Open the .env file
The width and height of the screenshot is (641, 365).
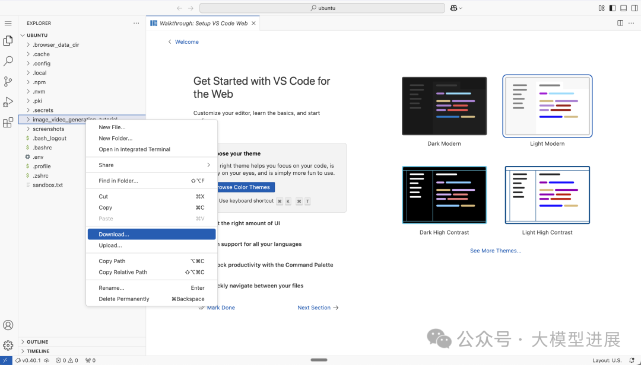coord(38,157)
